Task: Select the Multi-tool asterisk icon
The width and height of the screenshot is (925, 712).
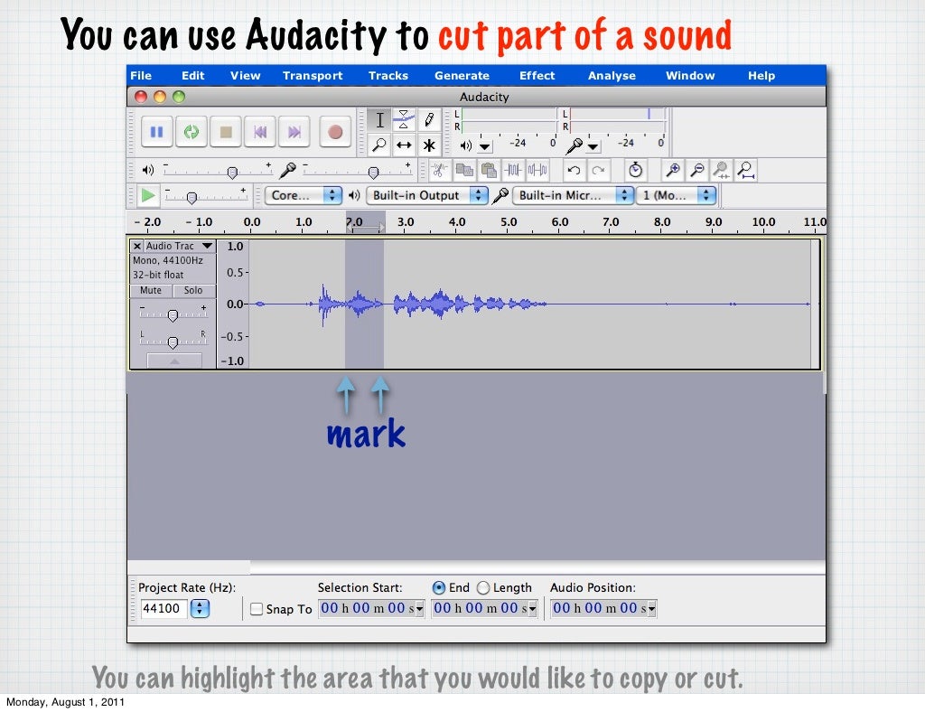Action: [x=429, y=145]
